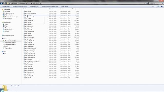The height and width of the screenshot is (92, 164).
Task: Select Локальный диск (G:) in tree
Action: point(11,44)
